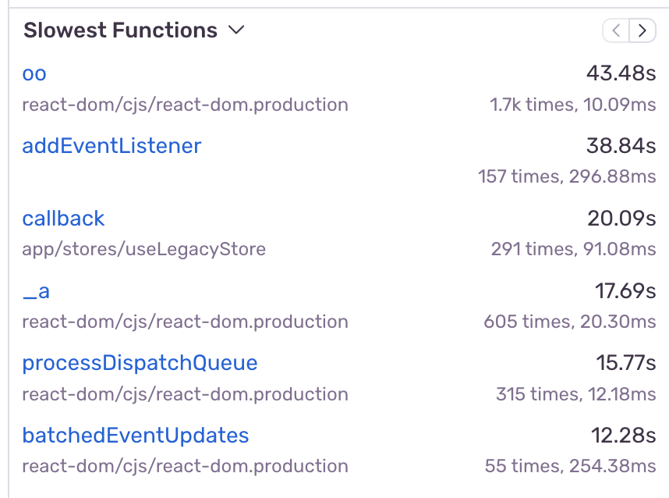Open the '_a' function profile

(x=36, y=290)
